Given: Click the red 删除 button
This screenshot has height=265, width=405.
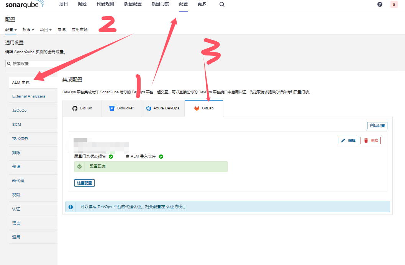Looking at the screenshot, I should coord(371,140).
